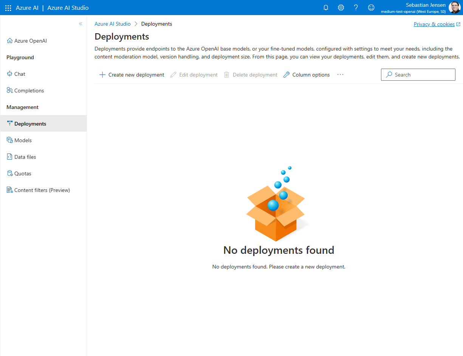Open the Completions playground
The width and height of the screenshot is (463, 356).
[x=29, y=91]
